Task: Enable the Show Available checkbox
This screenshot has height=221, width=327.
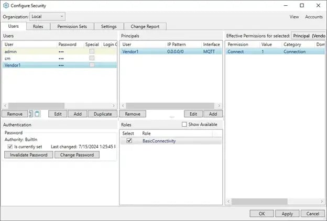Action: click(184, 125)
